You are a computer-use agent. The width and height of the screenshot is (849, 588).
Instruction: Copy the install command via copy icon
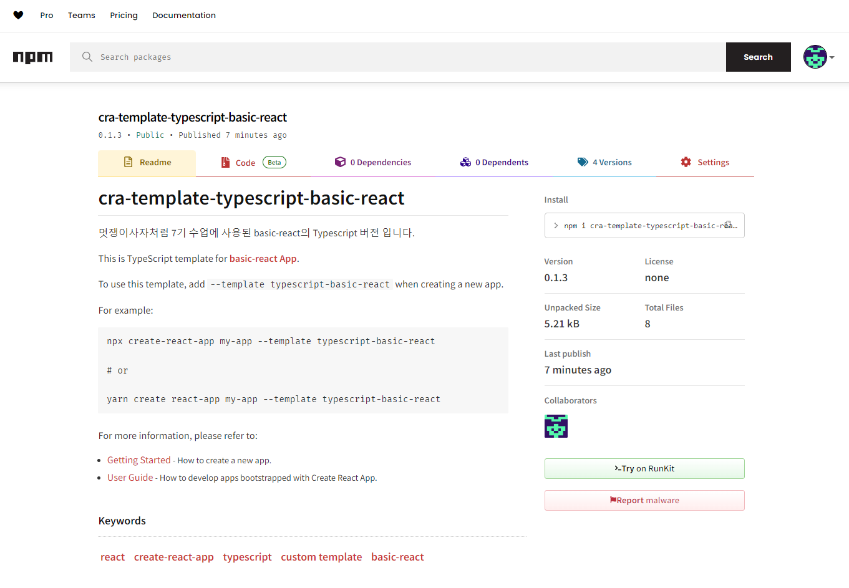[x=728, y=224]
